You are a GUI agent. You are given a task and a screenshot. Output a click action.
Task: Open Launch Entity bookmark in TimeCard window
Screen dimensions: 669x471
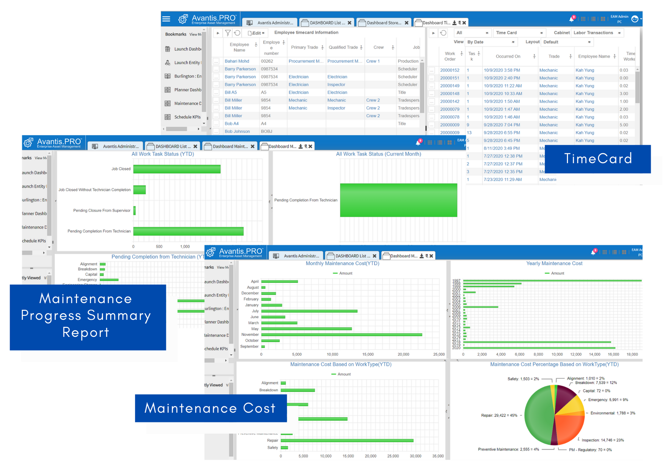click(184, 63)
